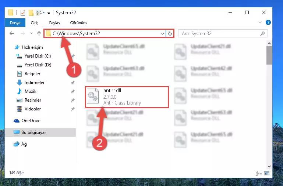Viewport: 283px width, 186px height.
Task: Click the Müzik note icon
Action: click(19, 91)
